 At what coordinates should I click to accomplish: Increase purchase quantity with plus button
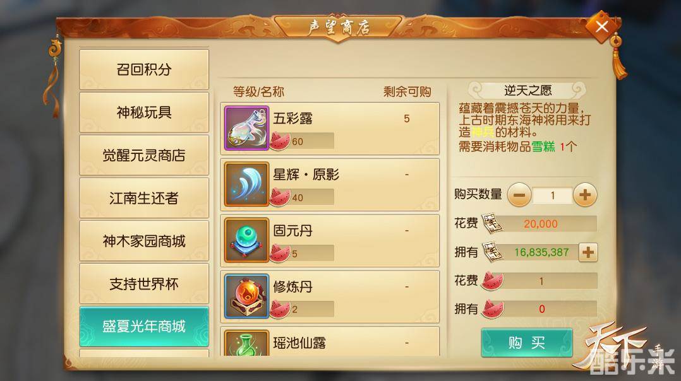point(585,195)
